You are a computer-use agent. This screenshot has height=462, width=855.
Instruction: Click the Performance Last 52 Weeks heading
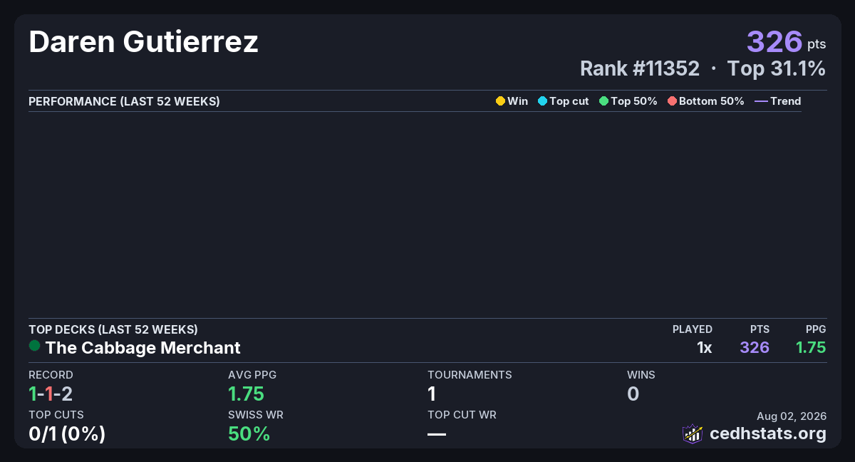[x=124, y=101]
